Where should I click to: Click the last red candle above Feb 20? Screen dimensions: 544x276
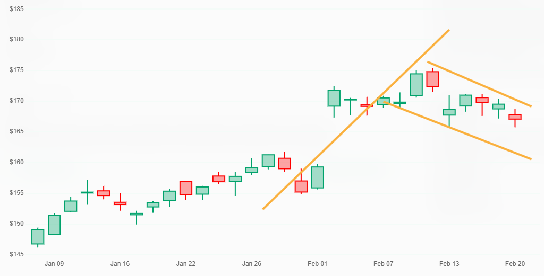click(515, 117)
